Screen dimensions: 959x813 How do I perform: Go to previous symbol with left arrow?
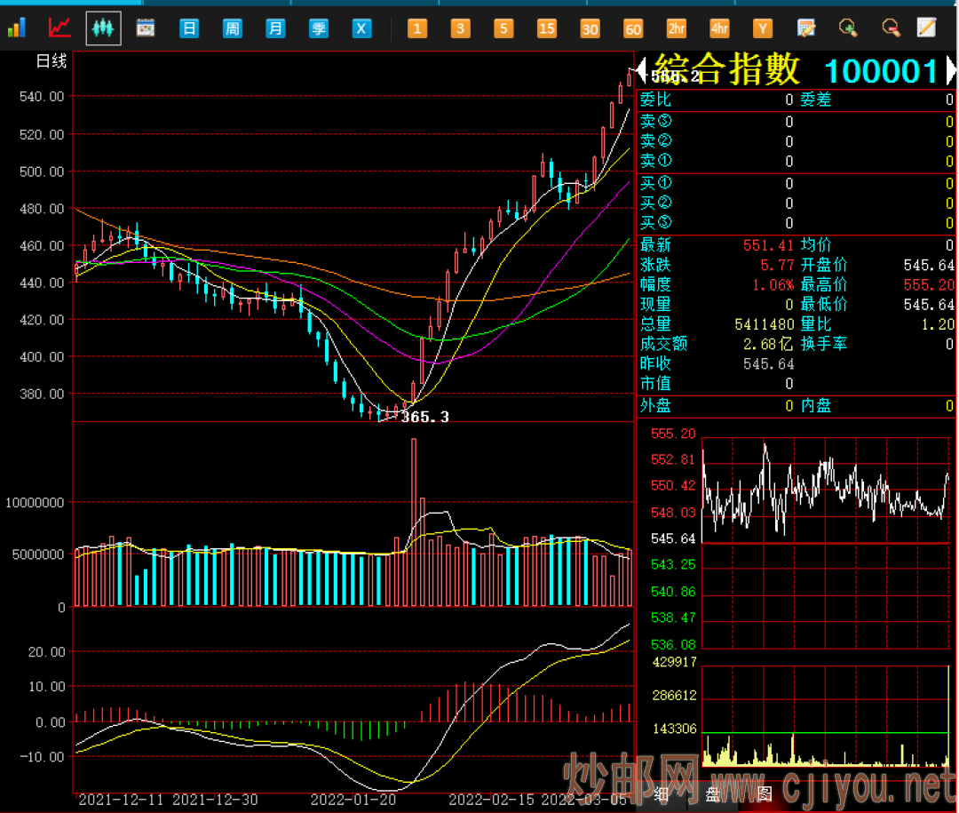pos(641,70)
